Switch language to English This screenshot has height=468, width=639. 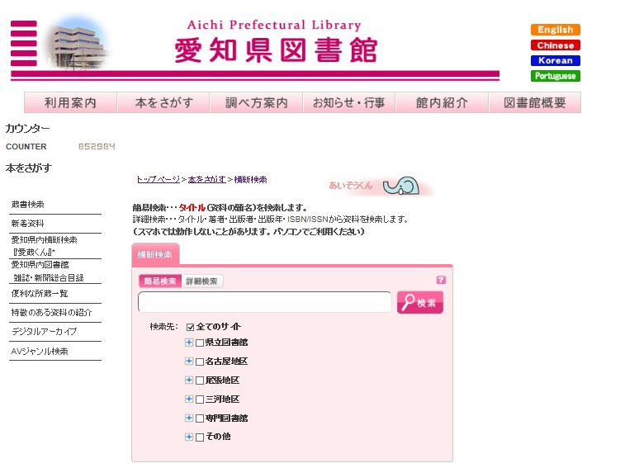click(x=555, y=30)
